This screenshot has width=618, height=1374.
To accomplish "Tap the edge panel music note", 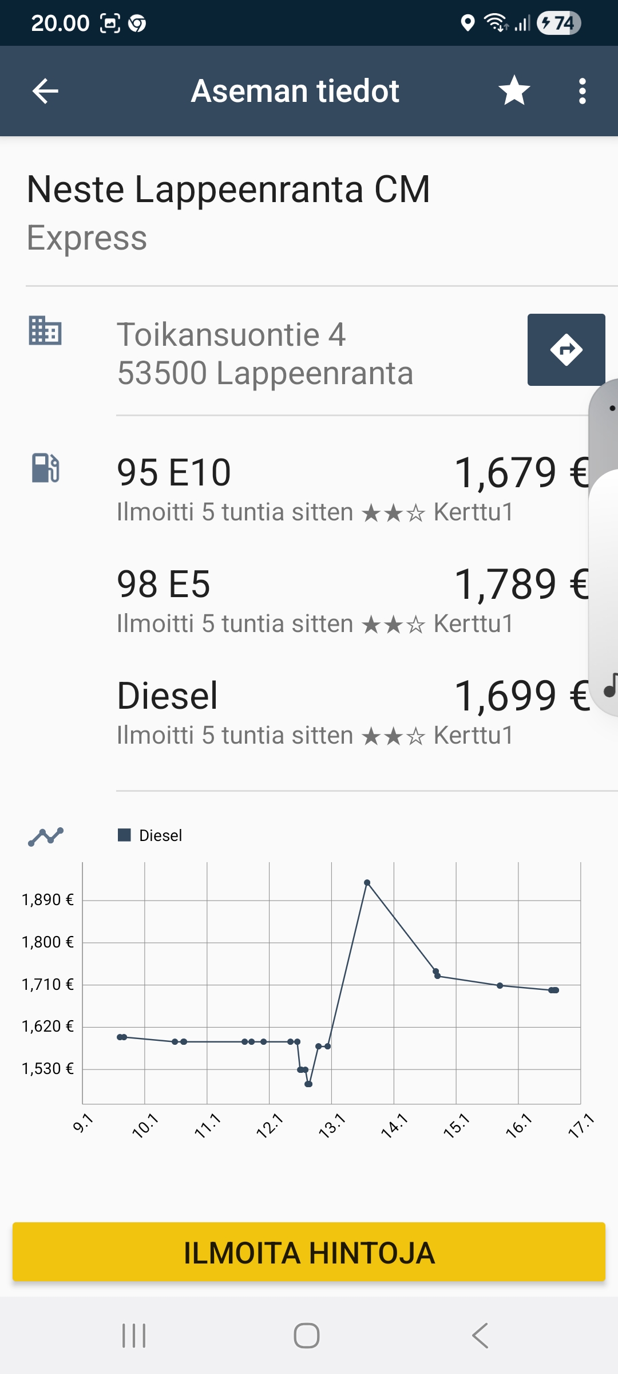I will (x=610, y=685).
